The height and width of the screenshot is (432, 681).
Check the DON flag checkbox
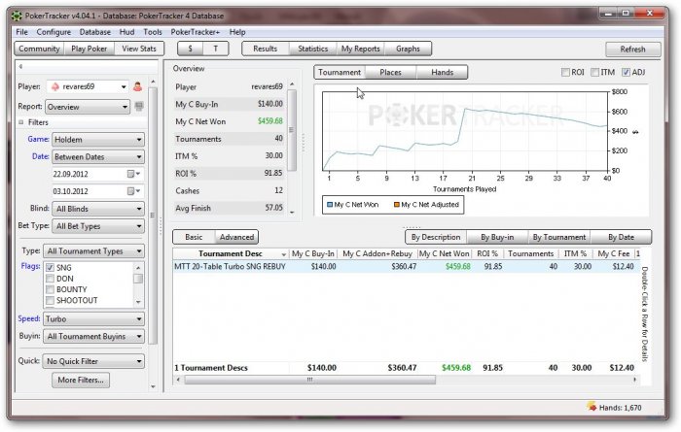50,279
